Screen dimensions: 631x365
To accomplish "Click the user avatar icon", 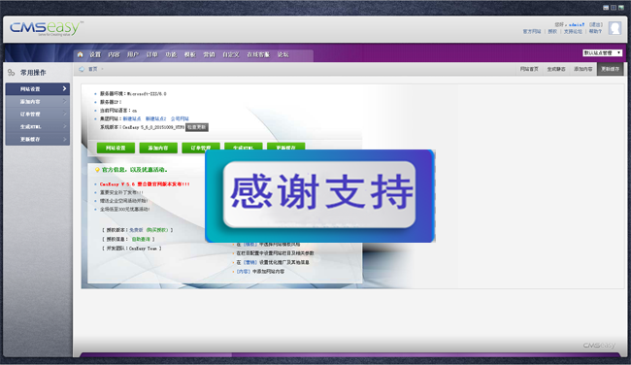I will tap(614, 28).
